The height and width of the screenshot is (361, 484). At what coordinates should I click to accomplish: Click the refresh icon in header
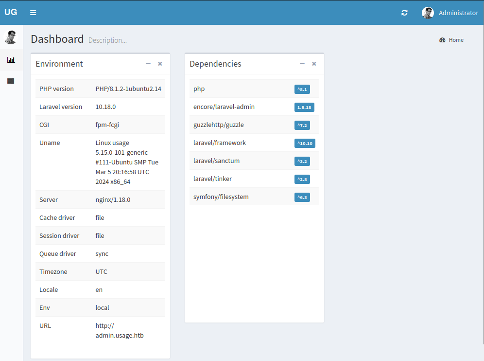404,13
